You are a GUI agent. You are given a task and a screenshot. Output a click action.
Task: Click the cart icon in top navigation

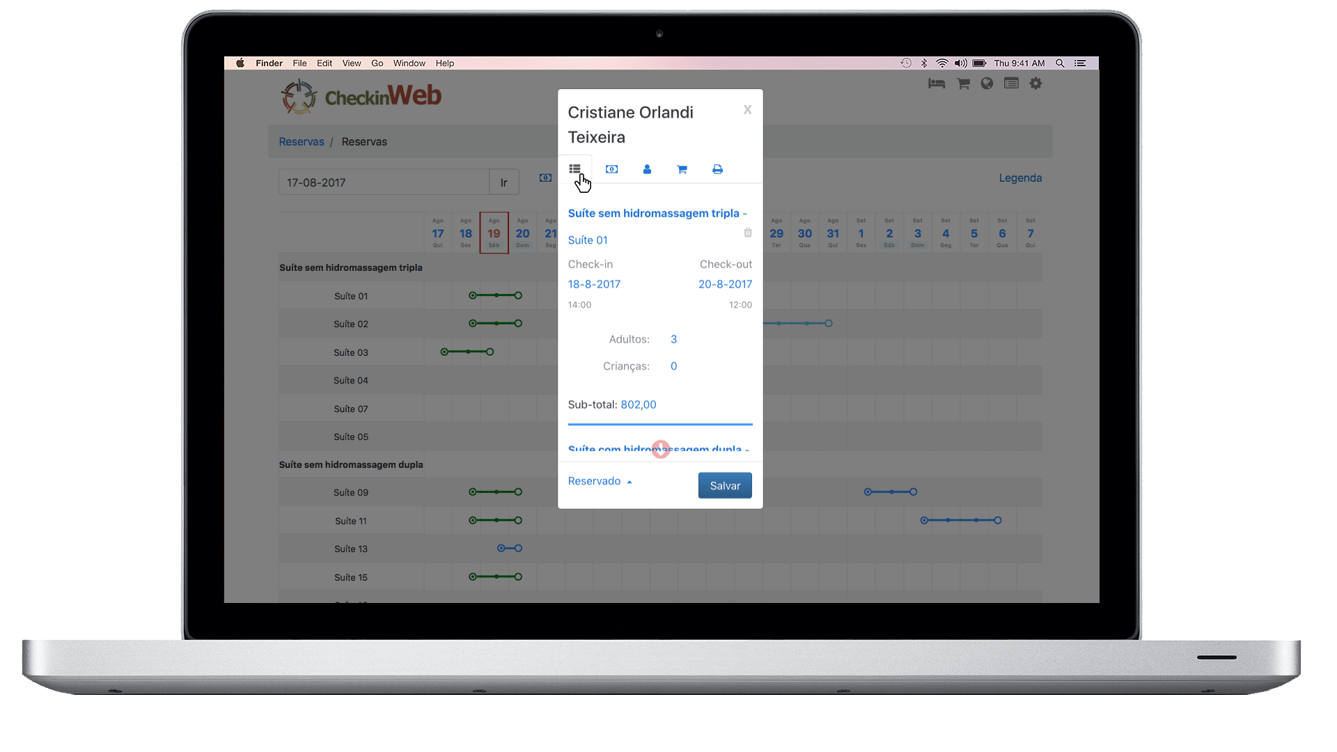click(963, 84)
